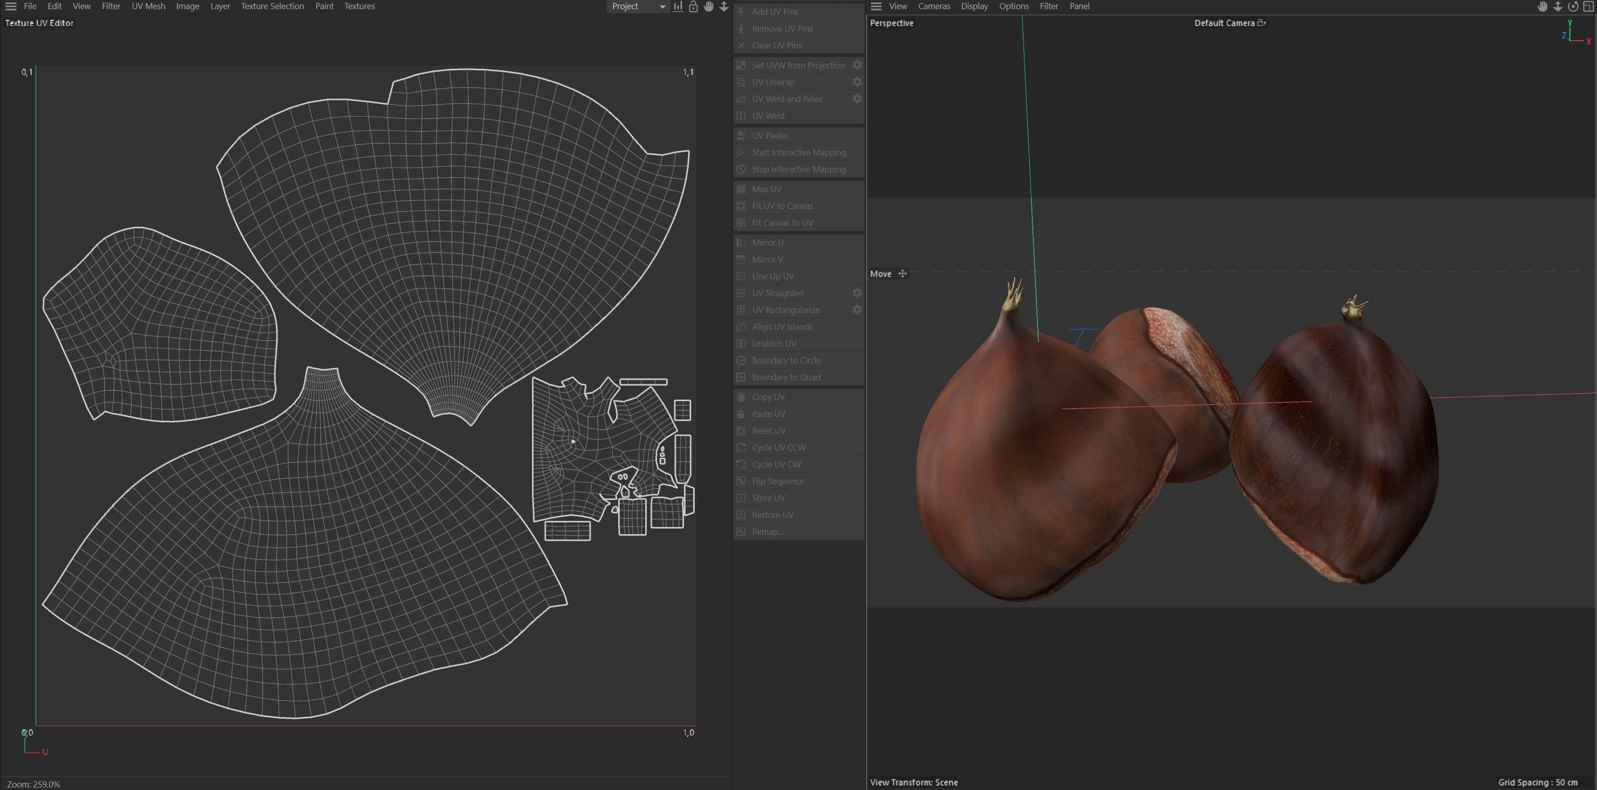Open the UV editor hamburger menu
This screenshot has width=1597, height=790.
pos(11,6)
